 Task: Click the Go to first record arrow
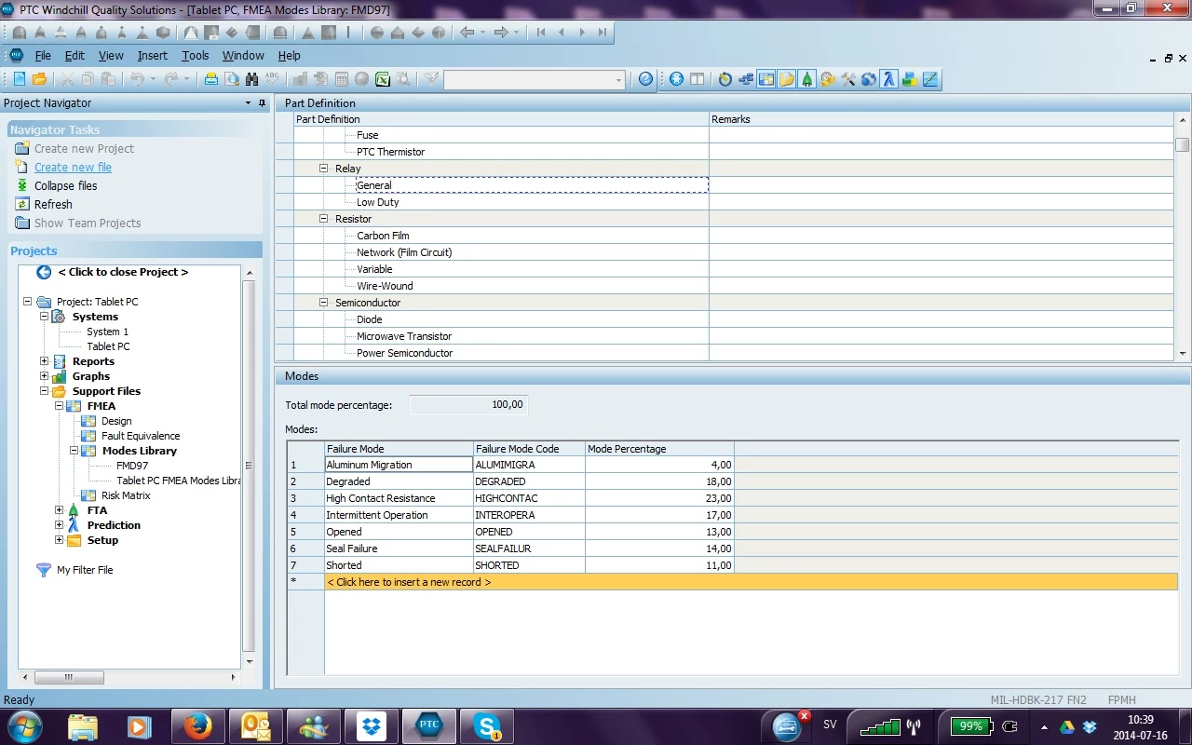tap(541, 32)
